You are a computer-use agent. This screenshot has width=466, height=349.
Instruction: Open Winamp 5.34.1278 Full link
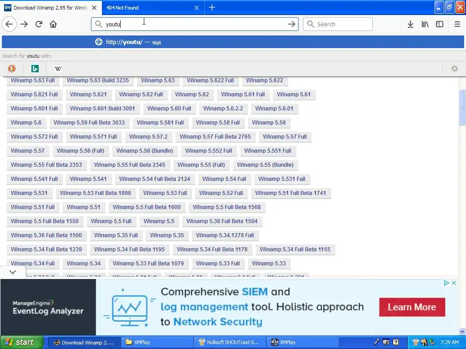[225, 235]
